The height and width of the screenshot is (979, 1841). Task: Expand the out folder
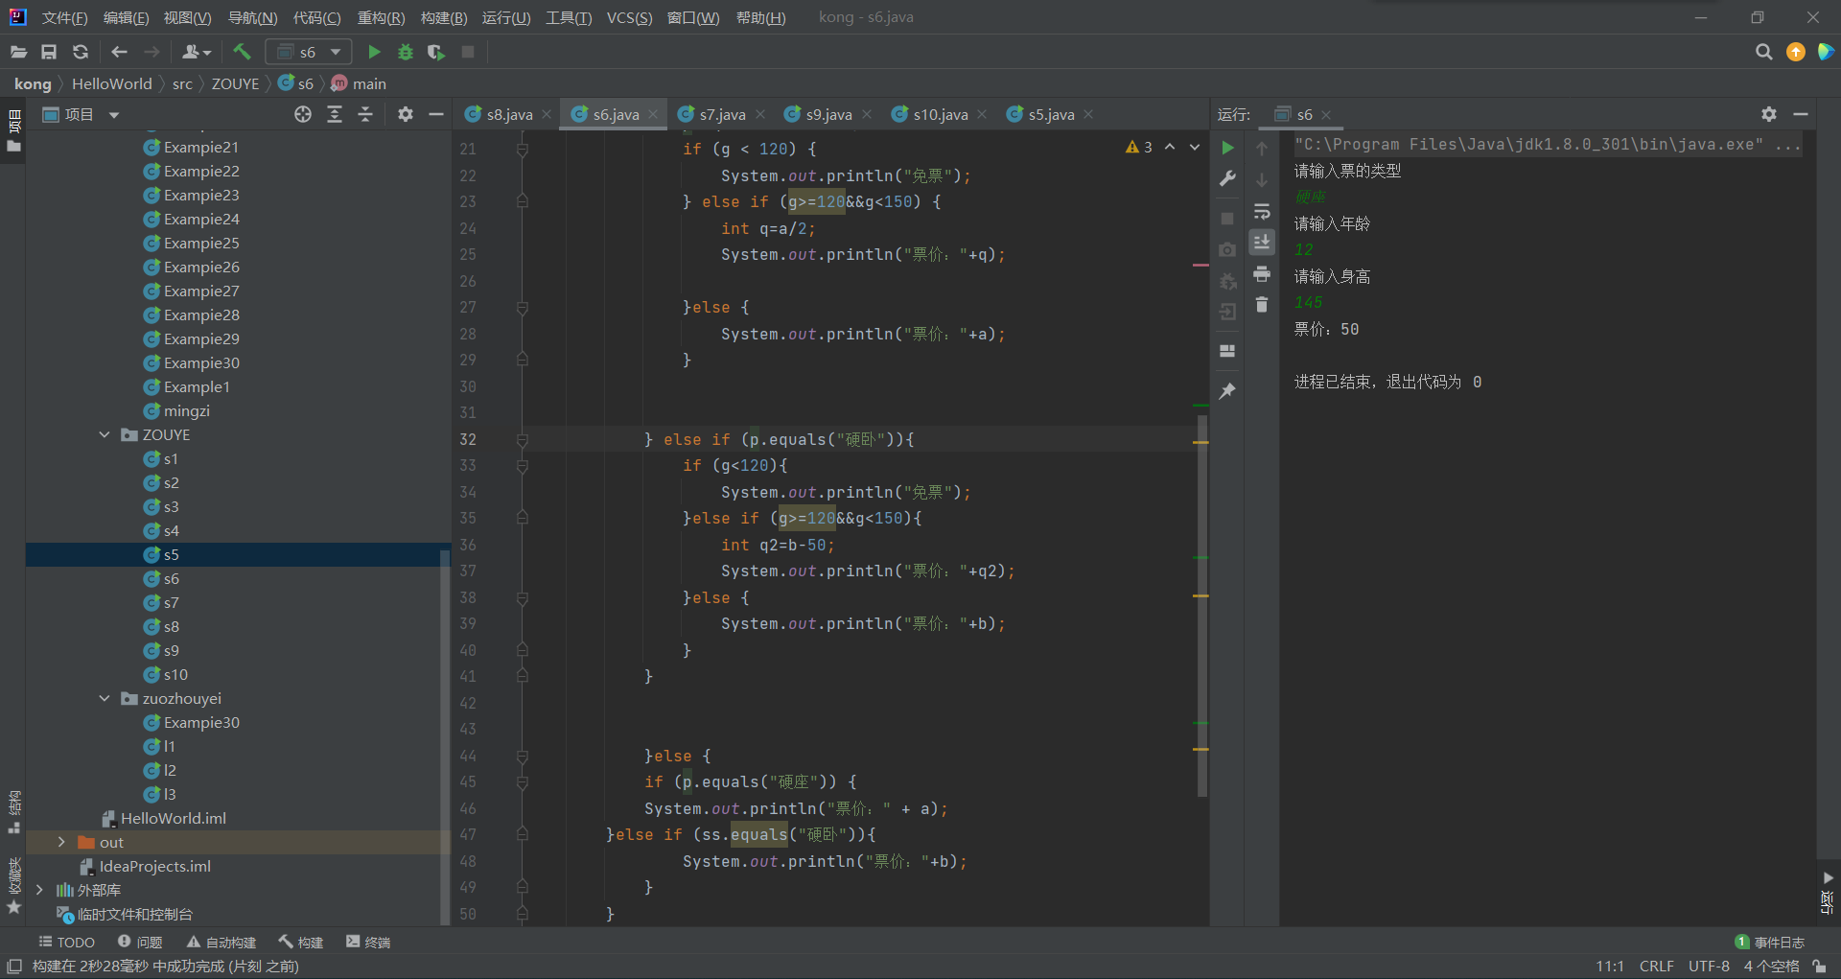click(61, 842)
